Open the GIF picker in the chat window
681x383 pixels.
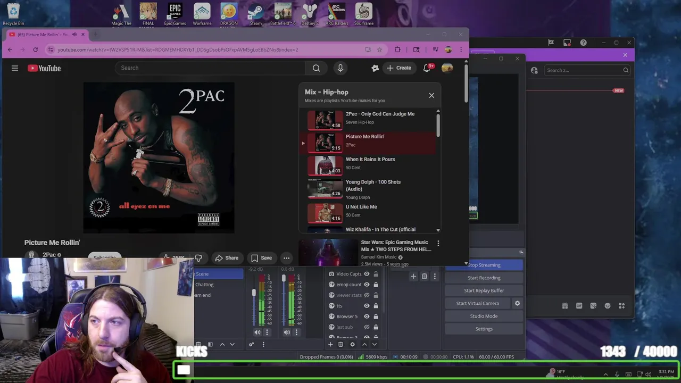(x=579, y=306)
